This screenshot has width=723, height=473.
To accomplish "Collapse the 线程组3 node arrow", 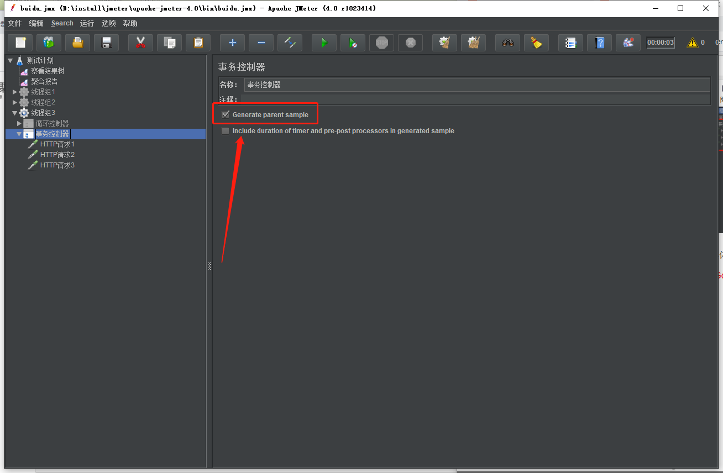I will [15, 113].
